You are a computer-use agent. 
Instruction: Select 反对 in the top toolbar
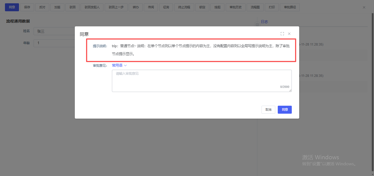42,7
